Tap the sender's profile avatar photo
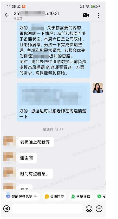 (98, 88)
